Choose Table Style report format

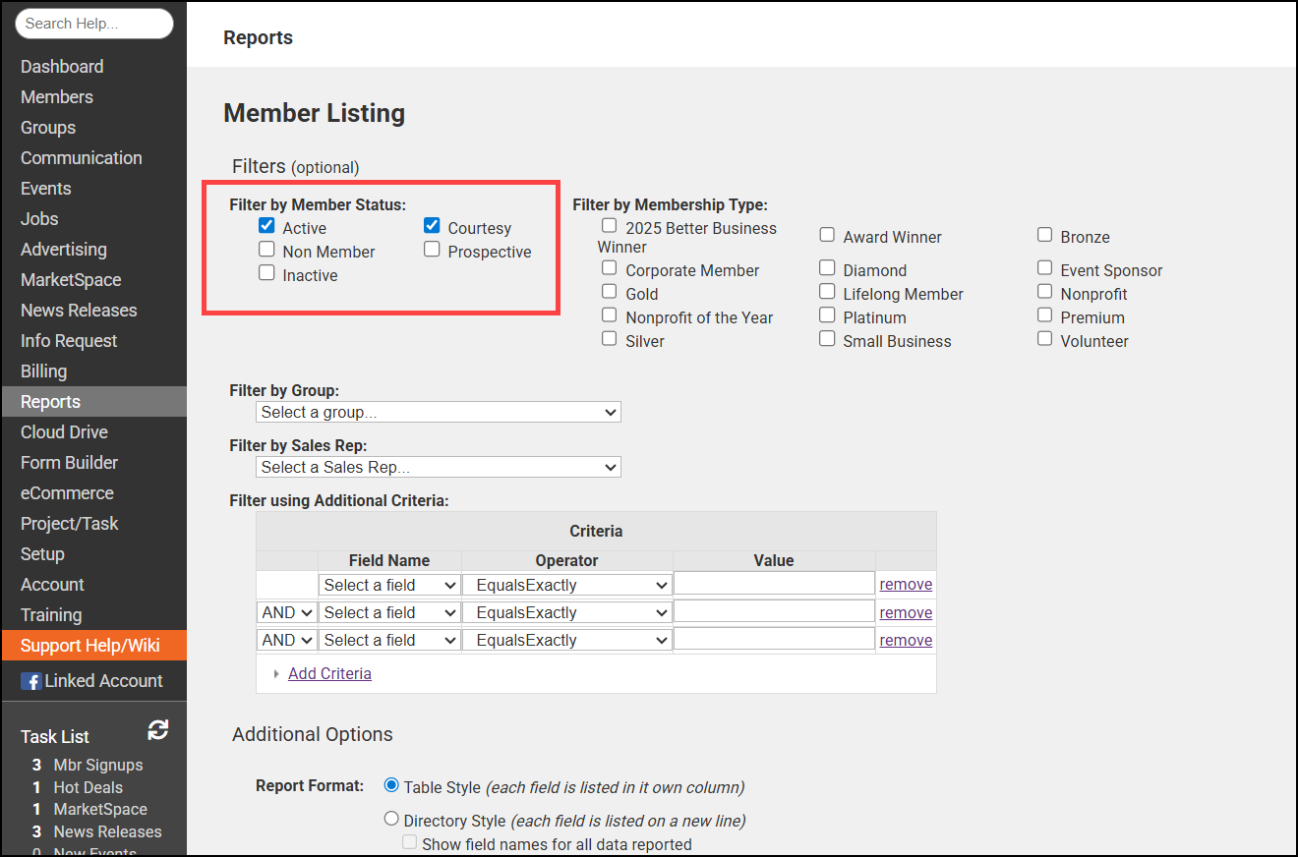392,786
